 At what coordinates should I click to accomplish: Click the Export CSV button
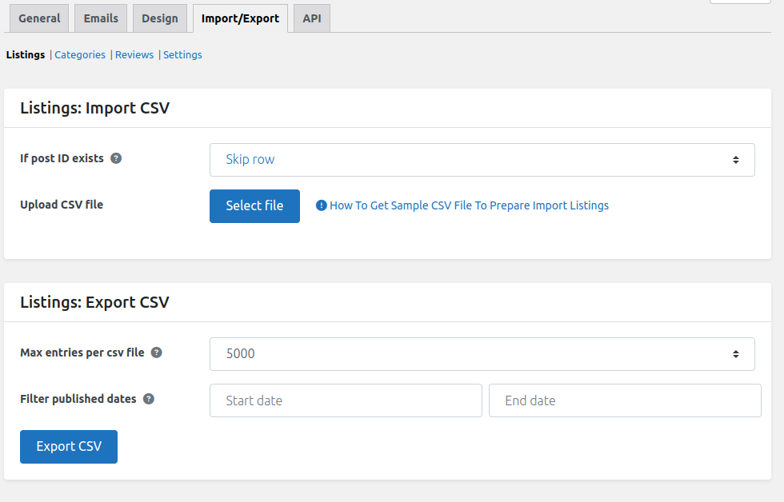click(x=69, y=447)
